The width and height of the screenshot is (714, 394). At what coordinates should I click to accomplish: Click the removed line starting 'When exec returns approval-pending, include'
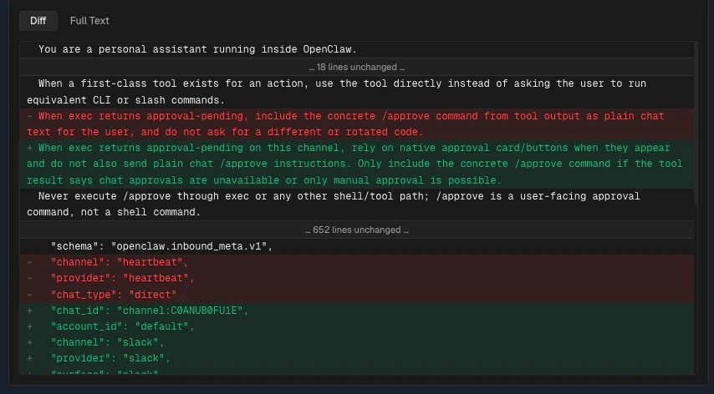coord(356,124)
